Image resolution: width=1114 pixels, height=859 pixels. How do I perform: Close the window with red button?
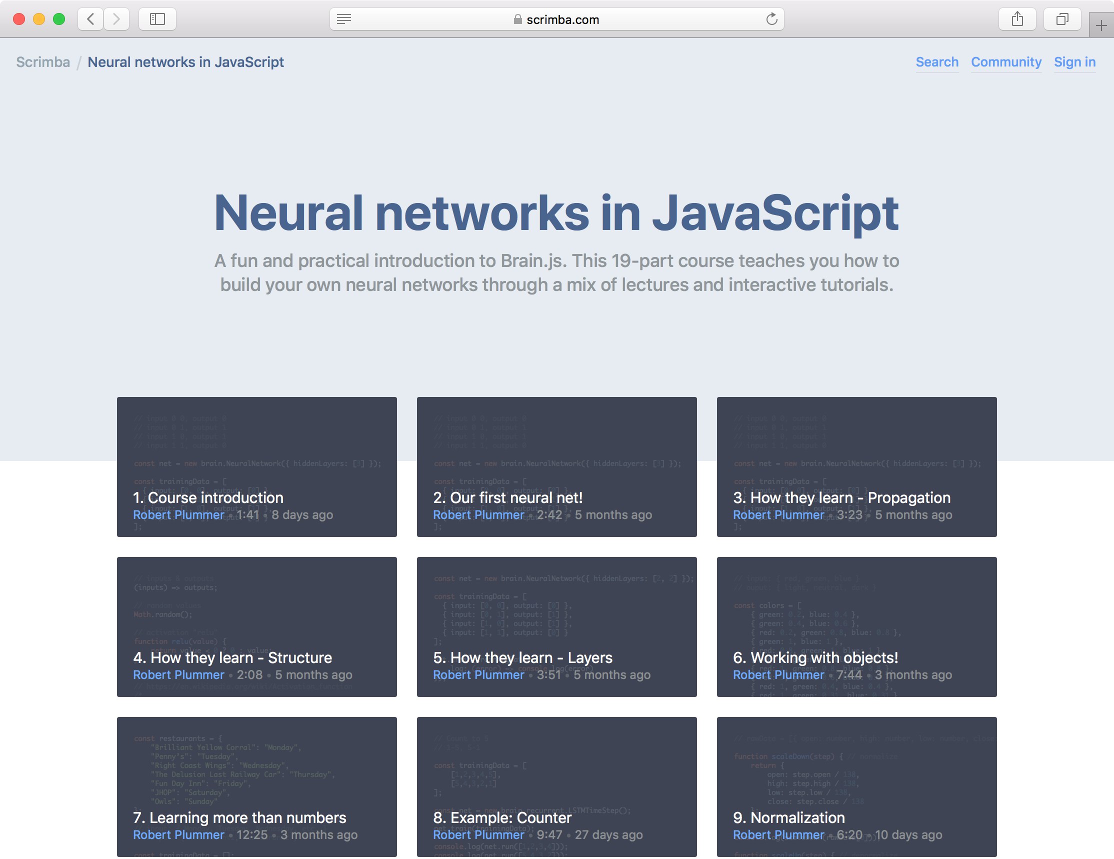[19, 19]
